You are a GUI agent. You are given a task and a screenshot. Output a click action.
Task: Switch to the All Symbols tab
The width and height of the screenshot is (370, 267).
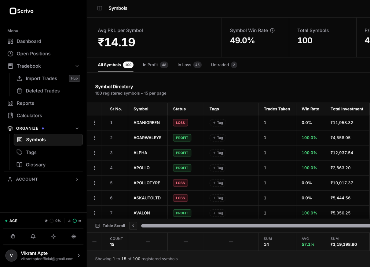[115, 65]
